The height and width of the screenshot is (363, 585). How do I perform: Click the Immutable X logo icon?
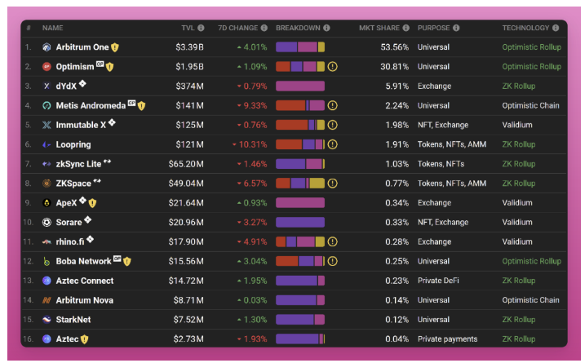coord(47,125)
